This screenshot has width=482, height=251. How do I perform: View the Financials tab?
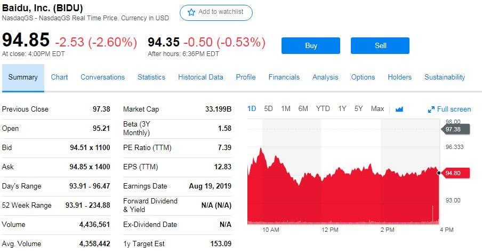284,77
